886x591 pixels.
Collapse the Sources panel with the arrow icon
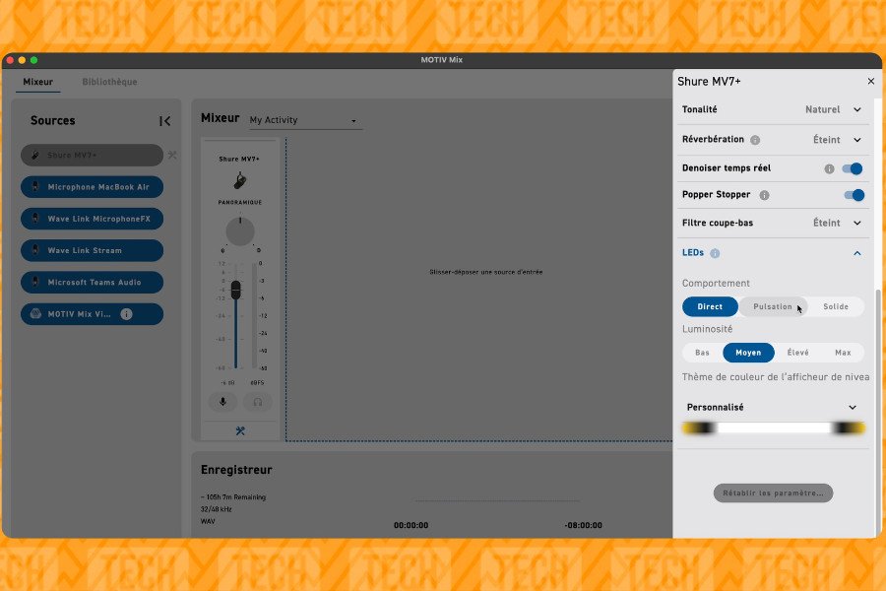[x=164, y=121]
